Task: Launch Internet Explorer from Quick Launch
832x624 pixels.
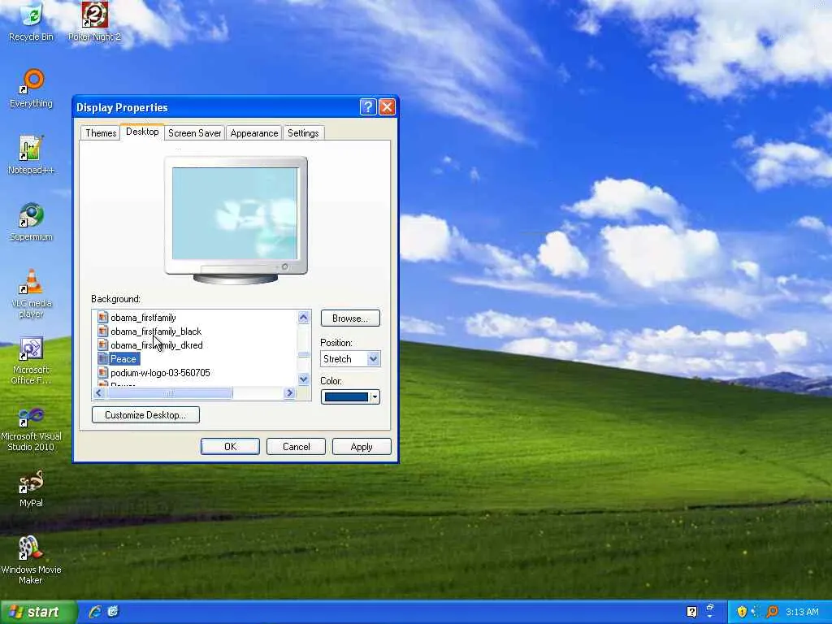Action: [x=95, y=612]
